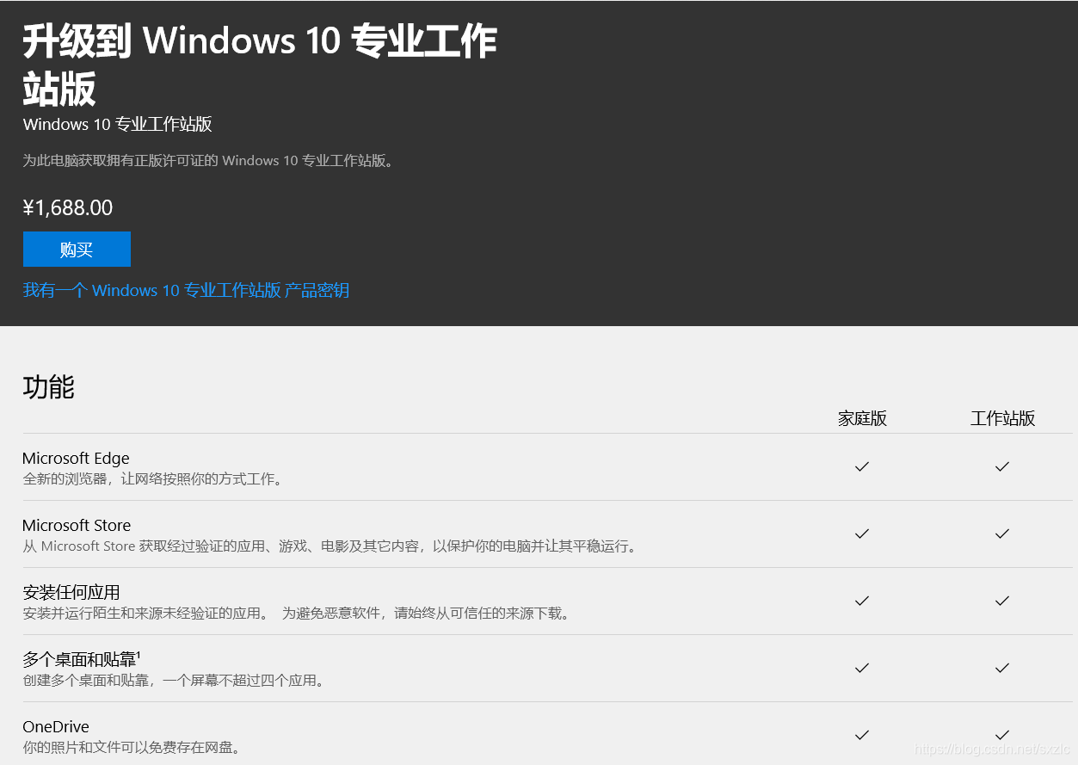
Task: Click the 安装任何应用 feature title
Action: click(x=71, y=592)
